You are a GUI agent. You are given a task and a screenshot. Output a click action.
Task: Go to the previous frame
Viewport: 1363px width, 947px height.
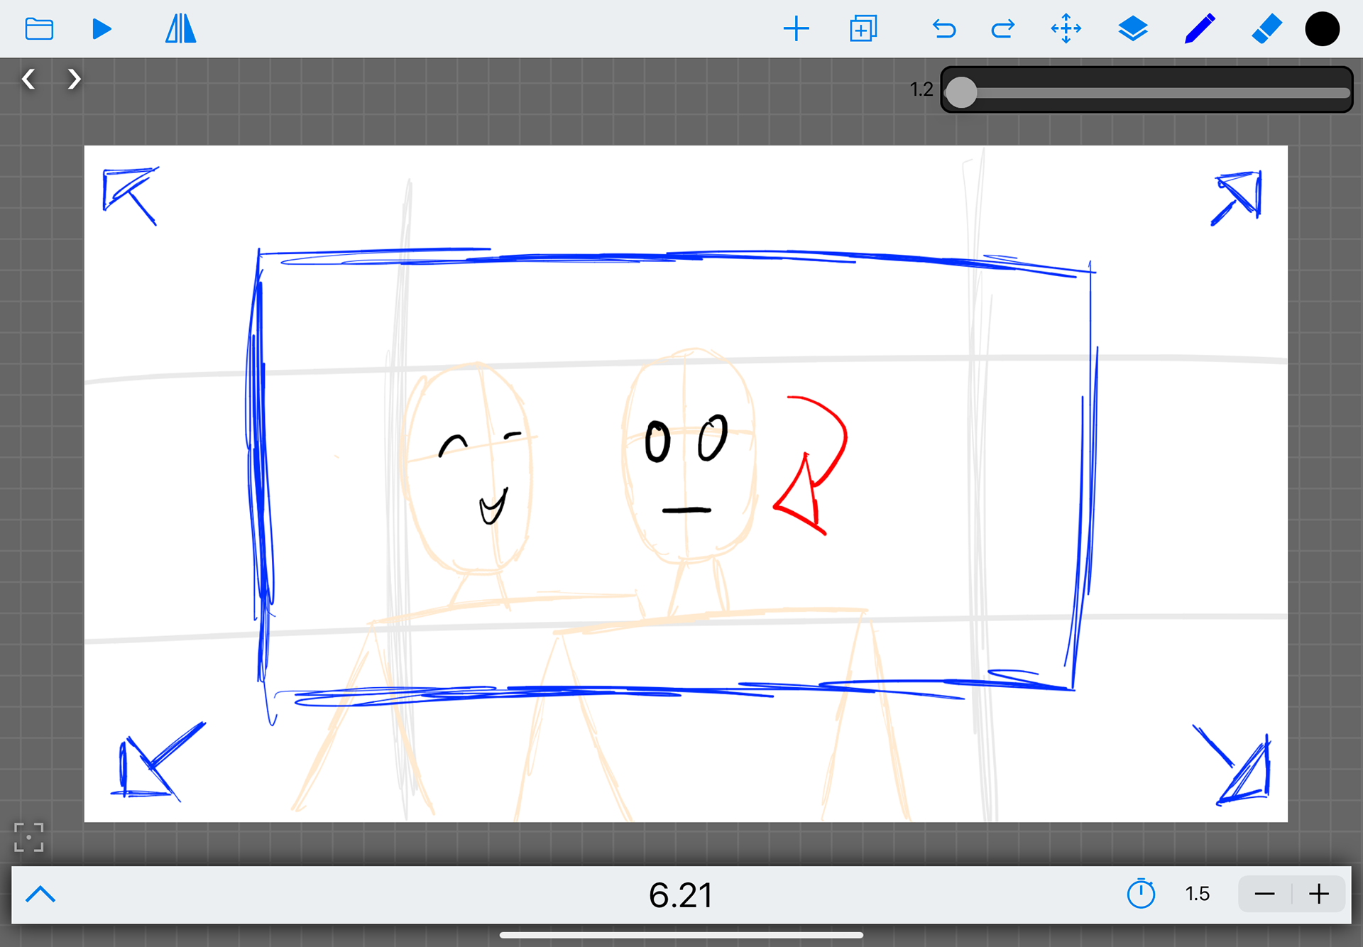[x=29, y=79]
